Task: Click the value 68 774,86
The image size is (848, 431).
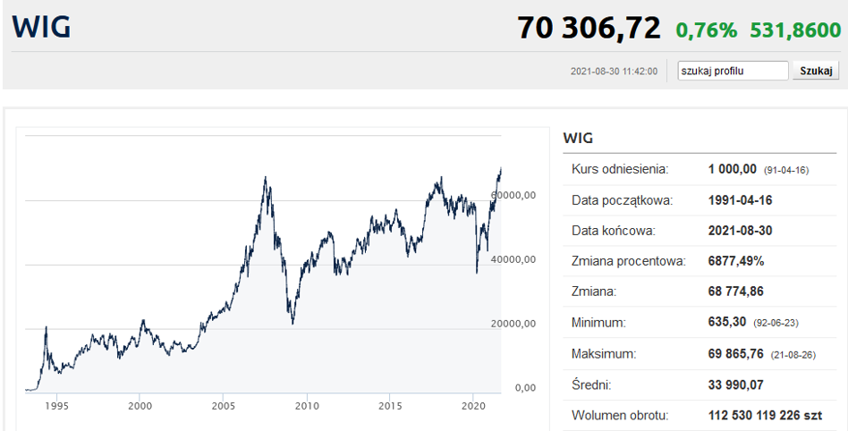Action: (x=736, y=292)
